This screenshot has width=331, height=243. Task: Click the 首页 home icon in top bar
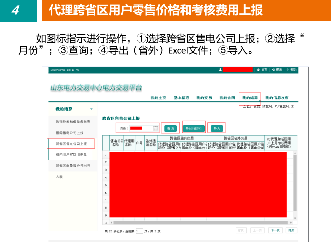(x=258, y=70)
